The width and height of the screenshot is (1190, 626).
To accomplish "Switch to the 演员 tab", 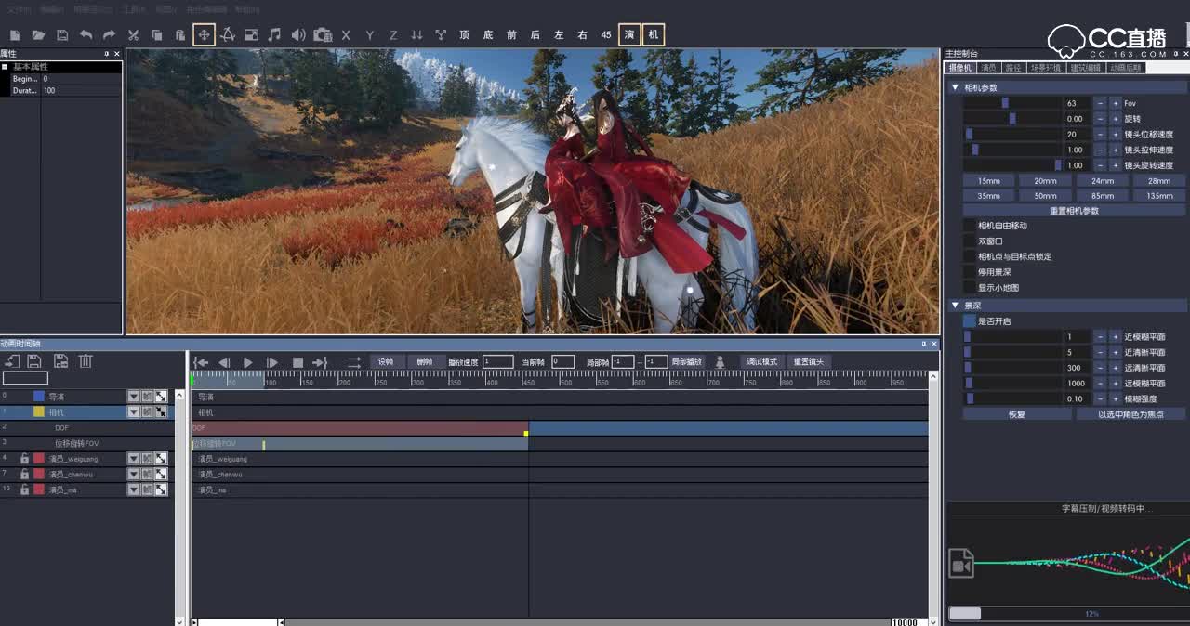I will 989,68.
